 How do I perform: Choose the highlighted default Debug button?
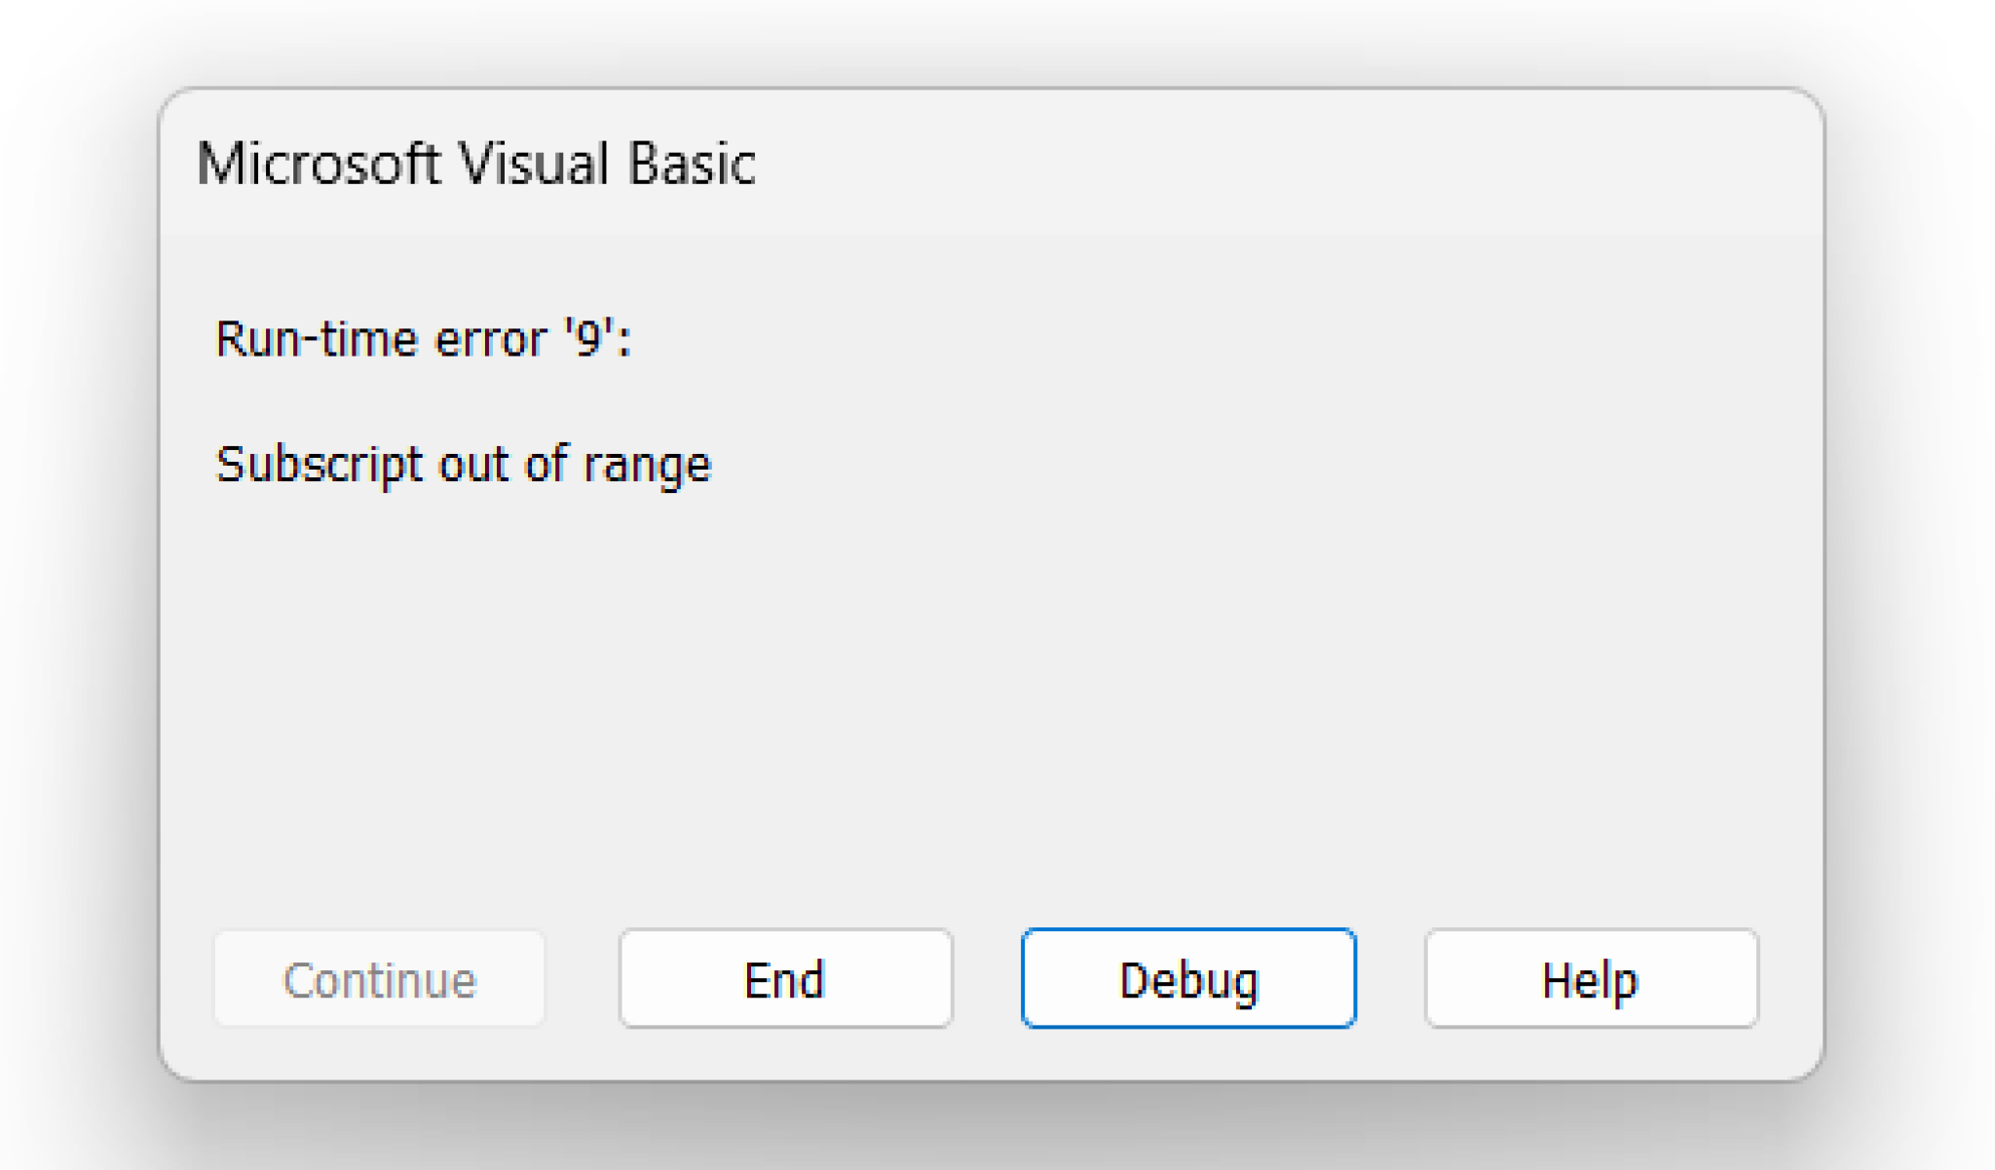1188,979
